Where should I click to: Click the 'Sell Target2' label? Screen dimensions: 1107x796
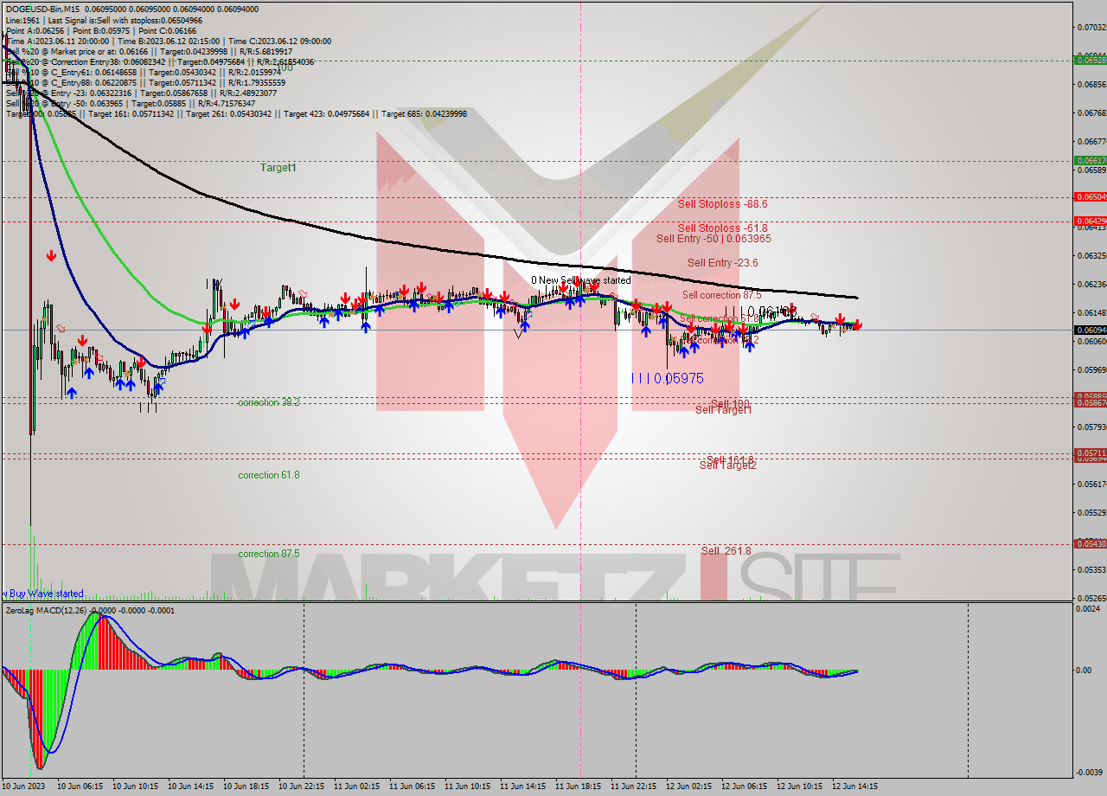728,465
